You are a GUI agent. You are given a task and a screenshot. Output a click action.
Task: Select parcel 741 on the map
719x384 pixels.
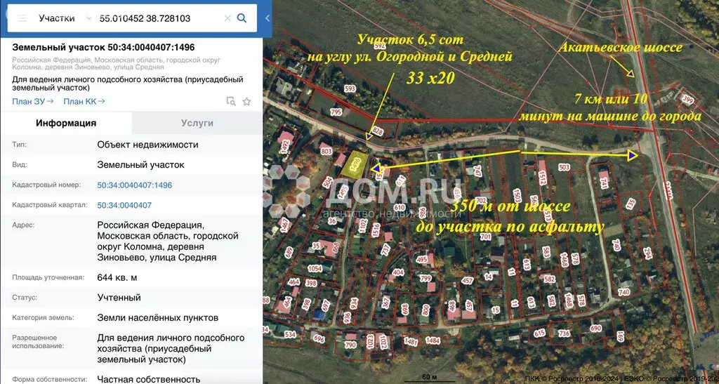pos(604,184)
